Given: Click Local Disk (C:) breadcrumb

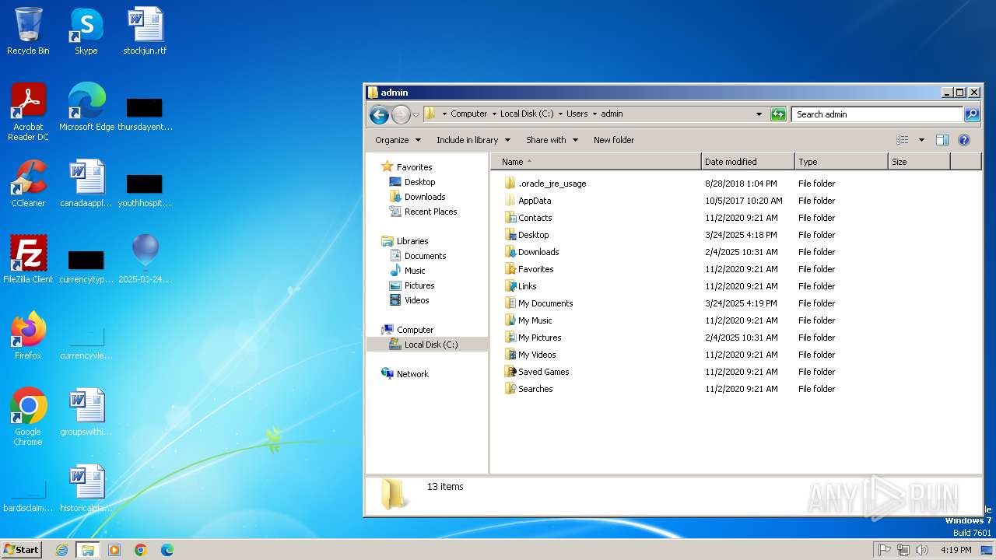Looking at the screenshot, I should (527, 114).
